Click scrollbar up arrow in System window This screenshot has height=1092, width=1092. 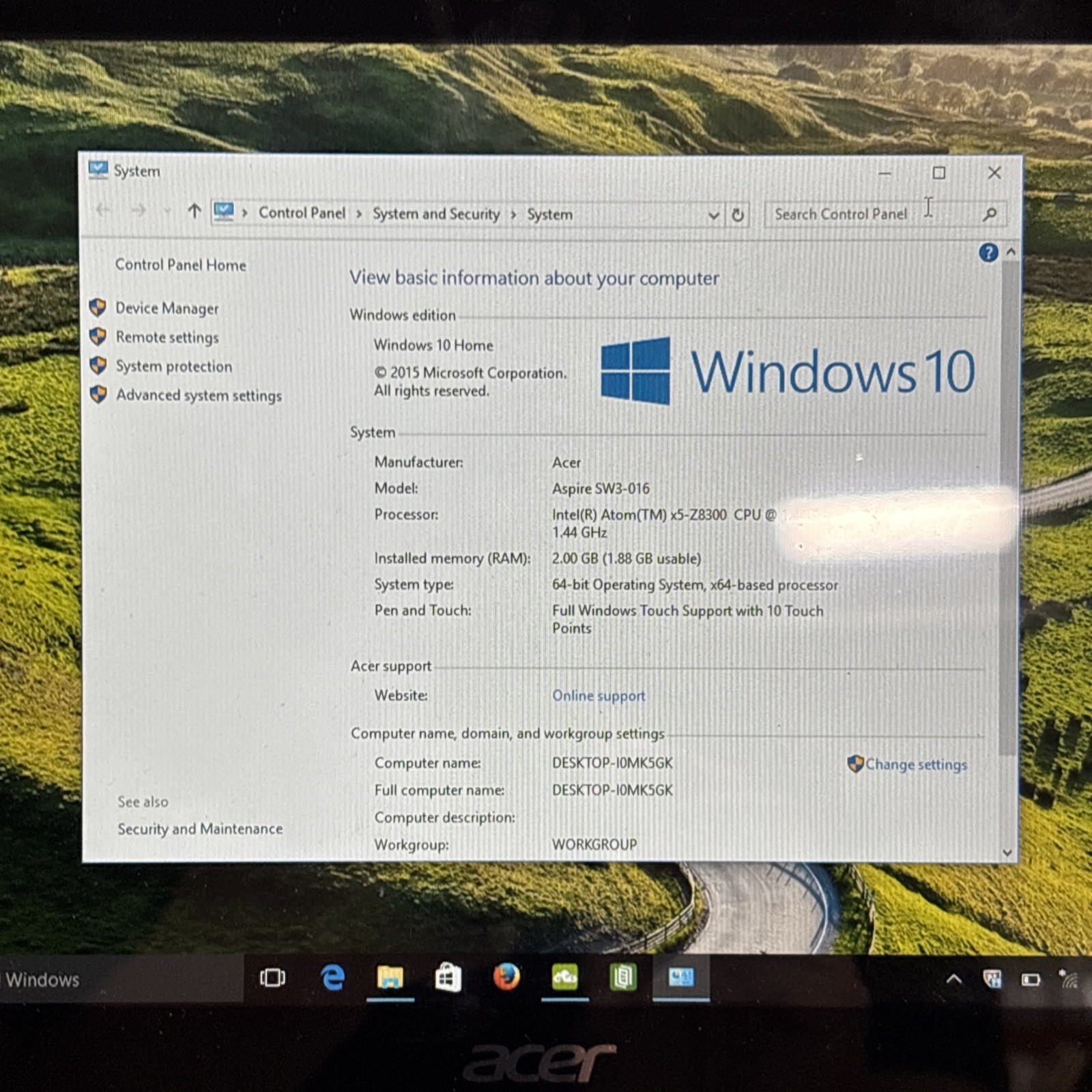pos(1011,252)
